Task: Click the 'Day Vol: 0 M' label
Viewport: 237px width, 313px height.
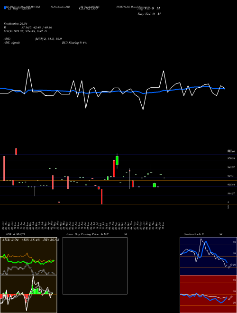Action: tap(149, 14)
